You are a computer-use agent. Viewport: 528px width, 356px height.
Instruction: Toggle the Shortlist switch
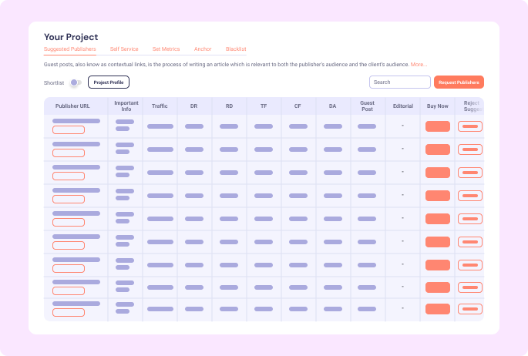[x=76, y=82]
